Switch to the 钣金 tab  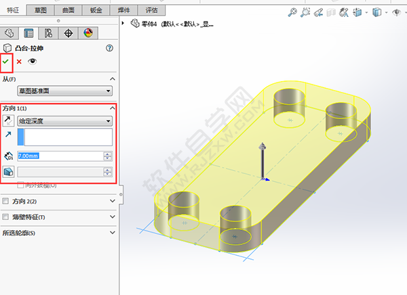(x=96, y=10)
